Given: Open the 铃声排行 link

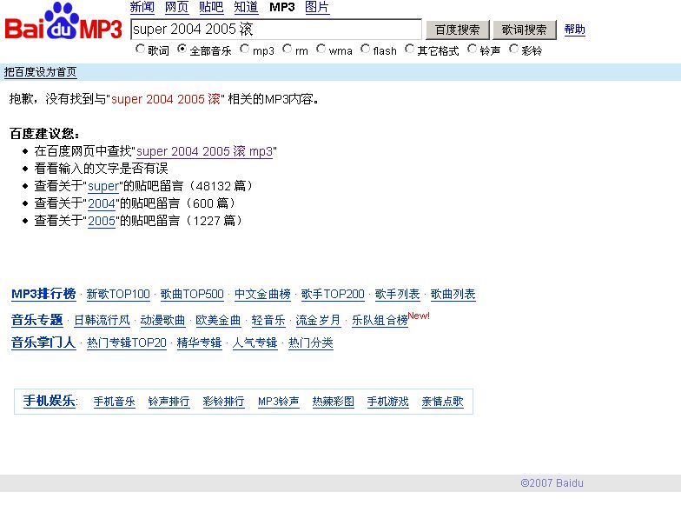Looking at the screenshot, I should pyautogui.click(x=169, y=402).
